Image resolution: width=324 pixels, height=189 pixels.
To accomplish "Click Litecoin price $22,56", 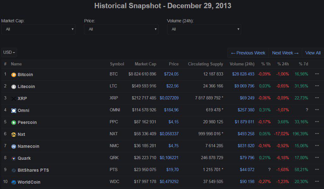I will (x=172, y=86).
